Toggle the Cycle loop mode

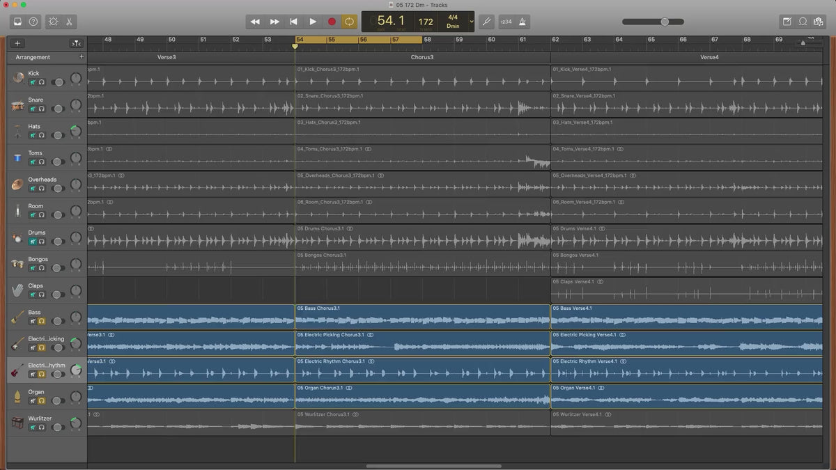(350, 22)
